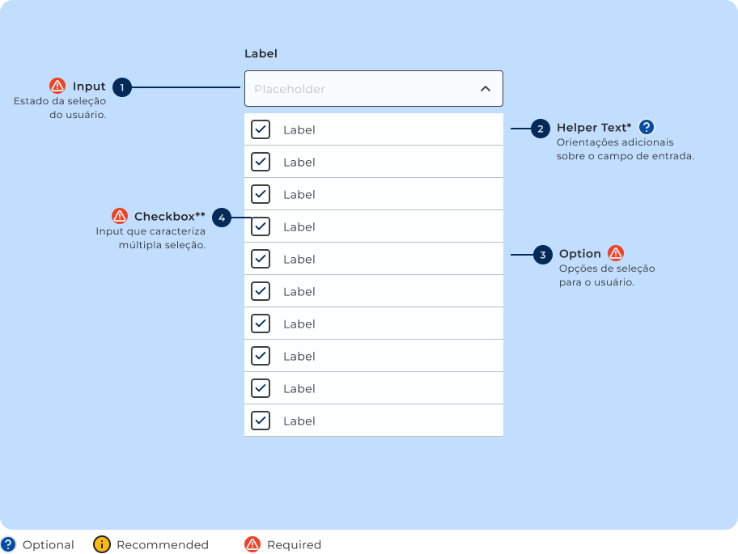
Task: Click the Optional legend text
Action: click(49, 545)
